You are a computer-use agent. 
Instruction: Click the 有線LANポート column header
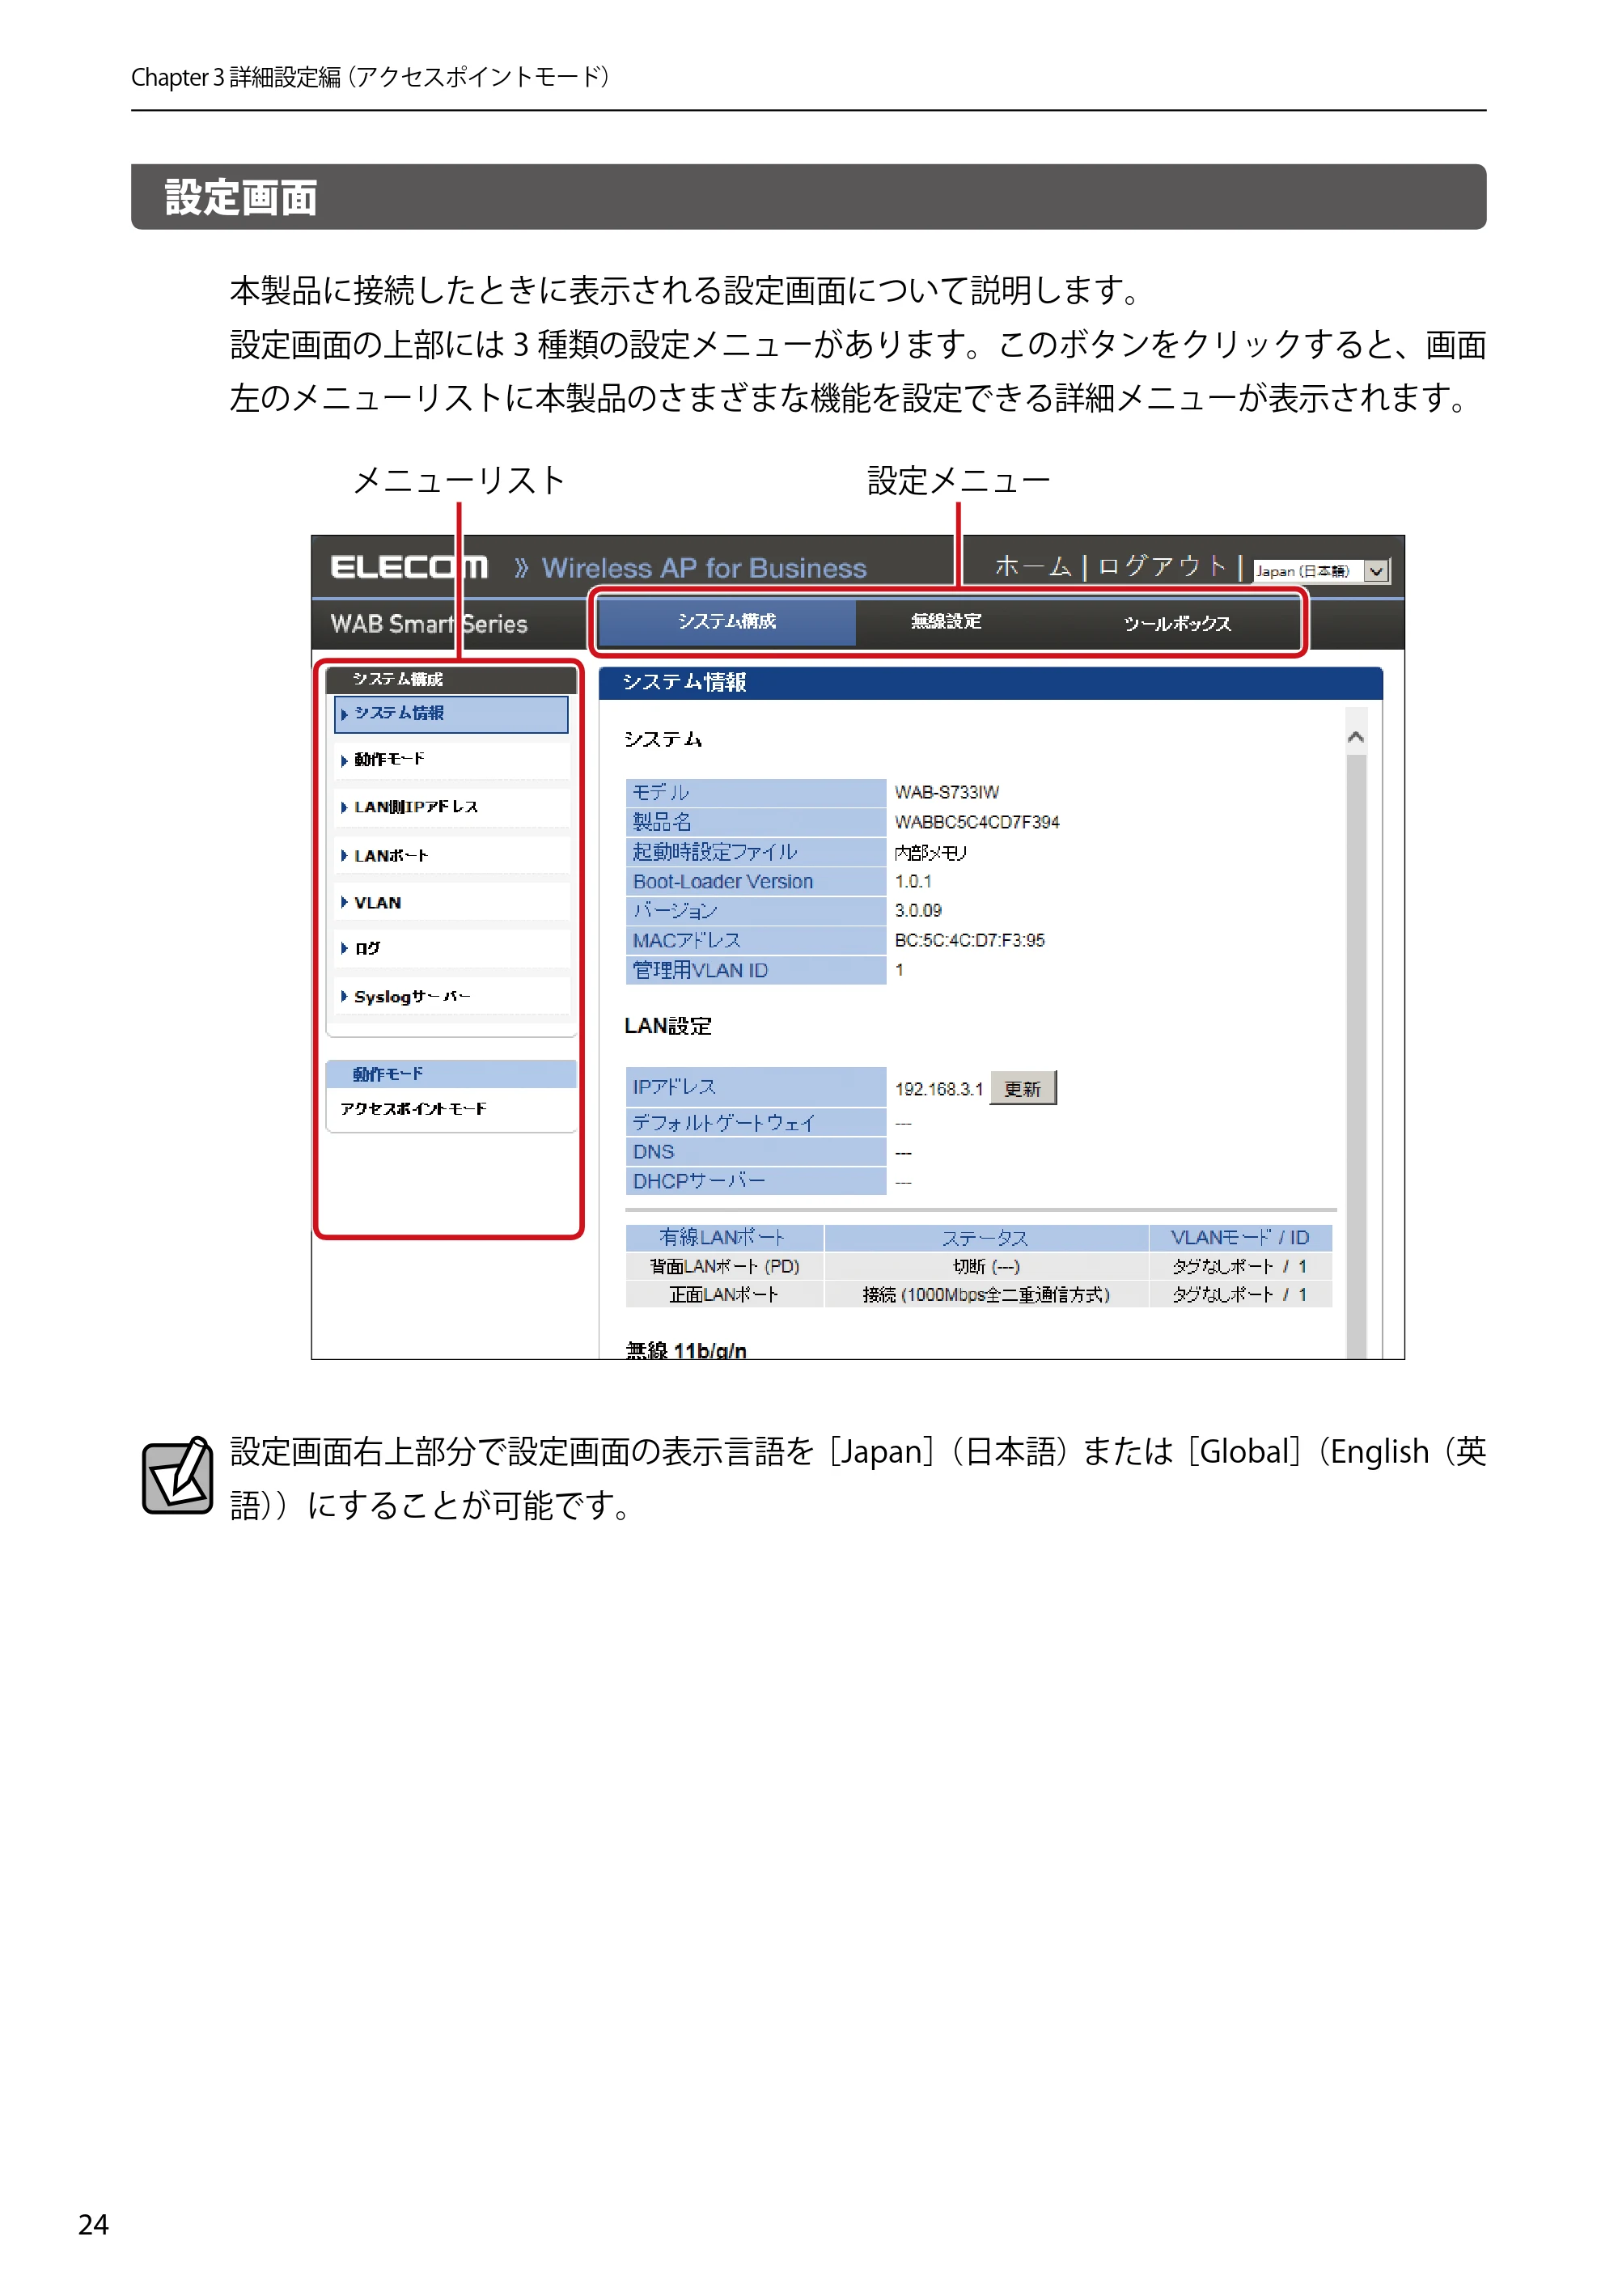pyautogui.click(x=724, y=1238)
